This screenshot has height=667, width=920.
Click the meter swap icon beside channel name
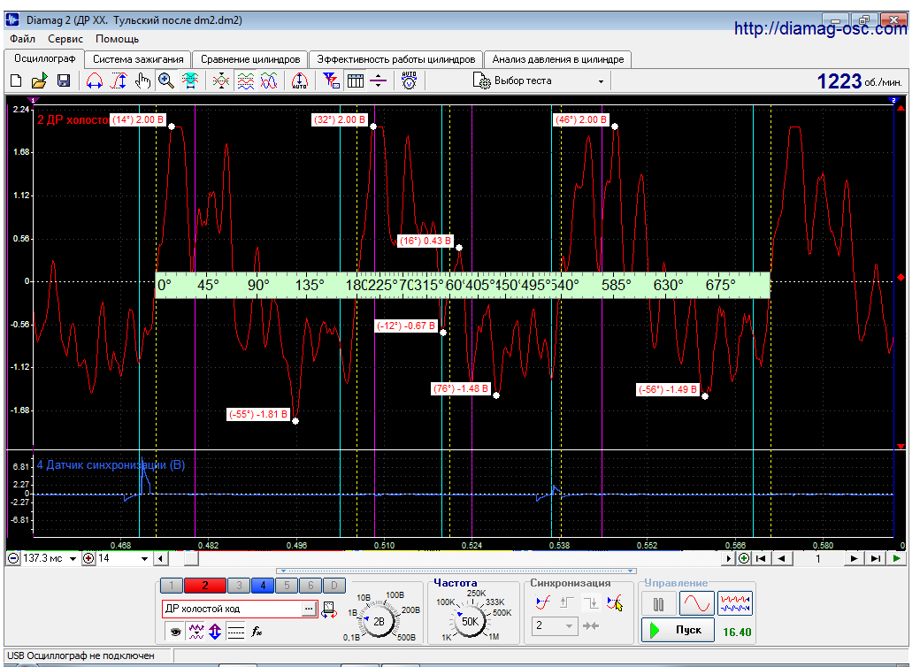(x=329, y=609)
